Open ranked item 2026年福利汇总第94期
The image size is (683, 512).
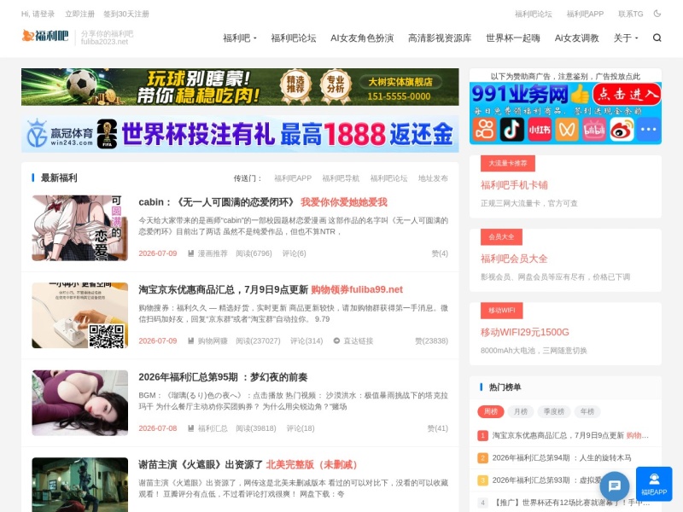562,457
